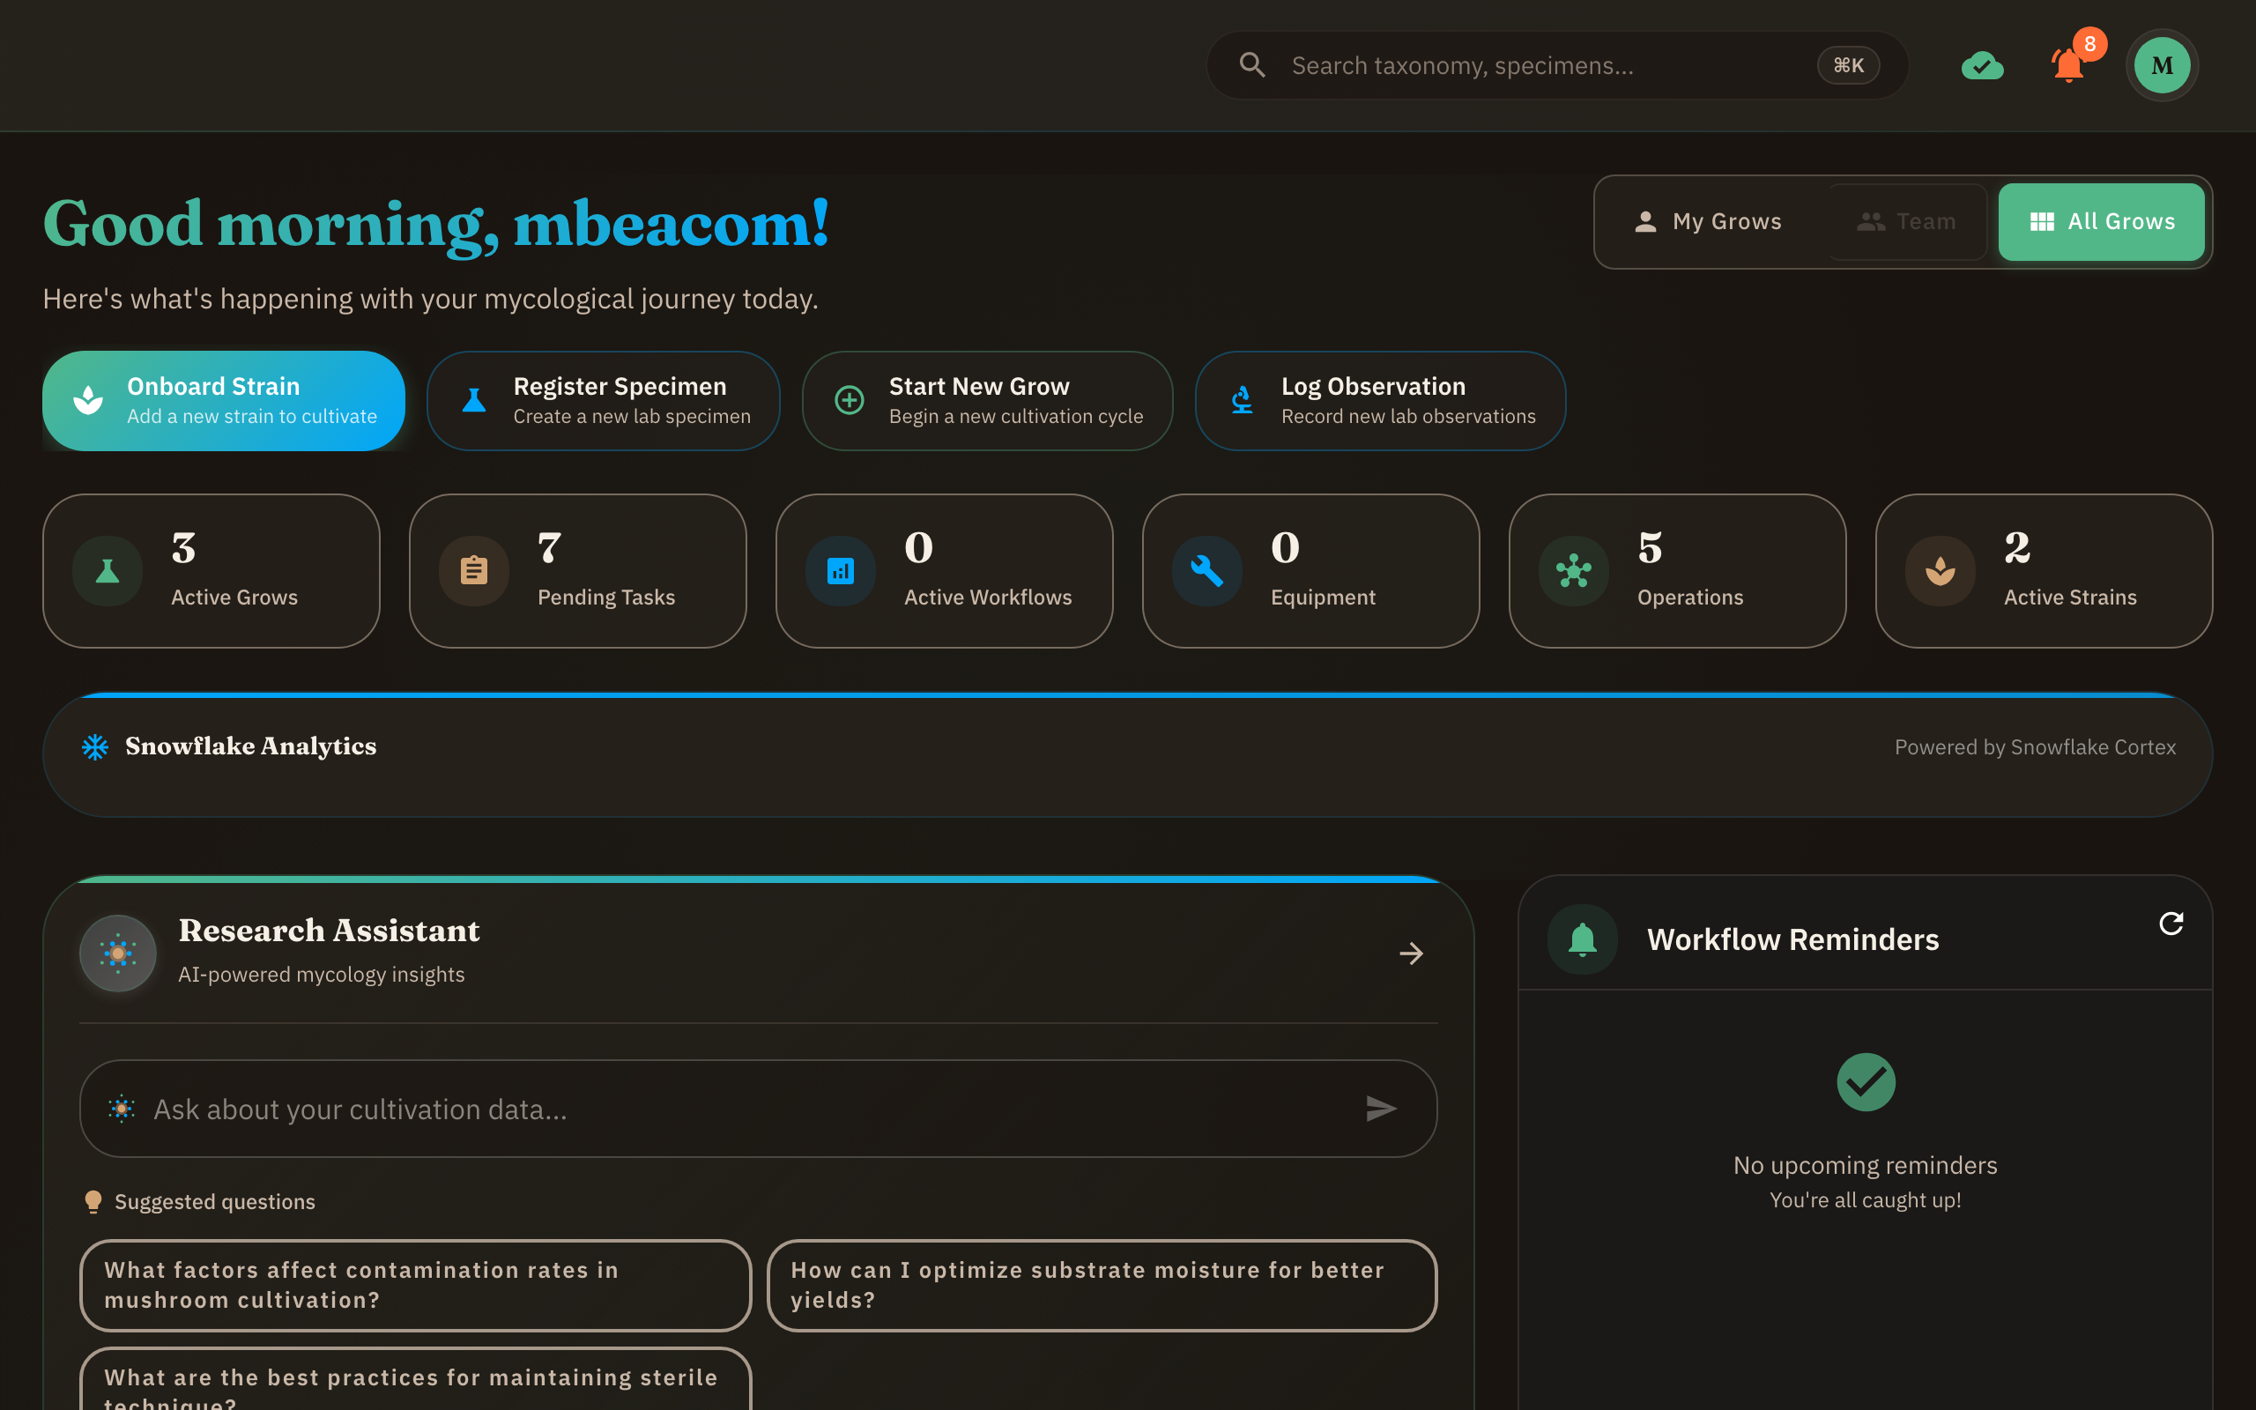Screen dimensions: 2256x1410
Task: Click the Onboard Strain button
Action: point(224,401)
